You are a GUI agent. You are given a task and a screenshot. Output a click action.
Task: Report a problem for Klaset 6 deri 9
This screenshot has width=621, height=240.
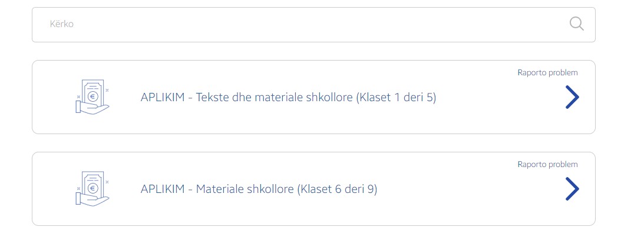coord(547,165)
